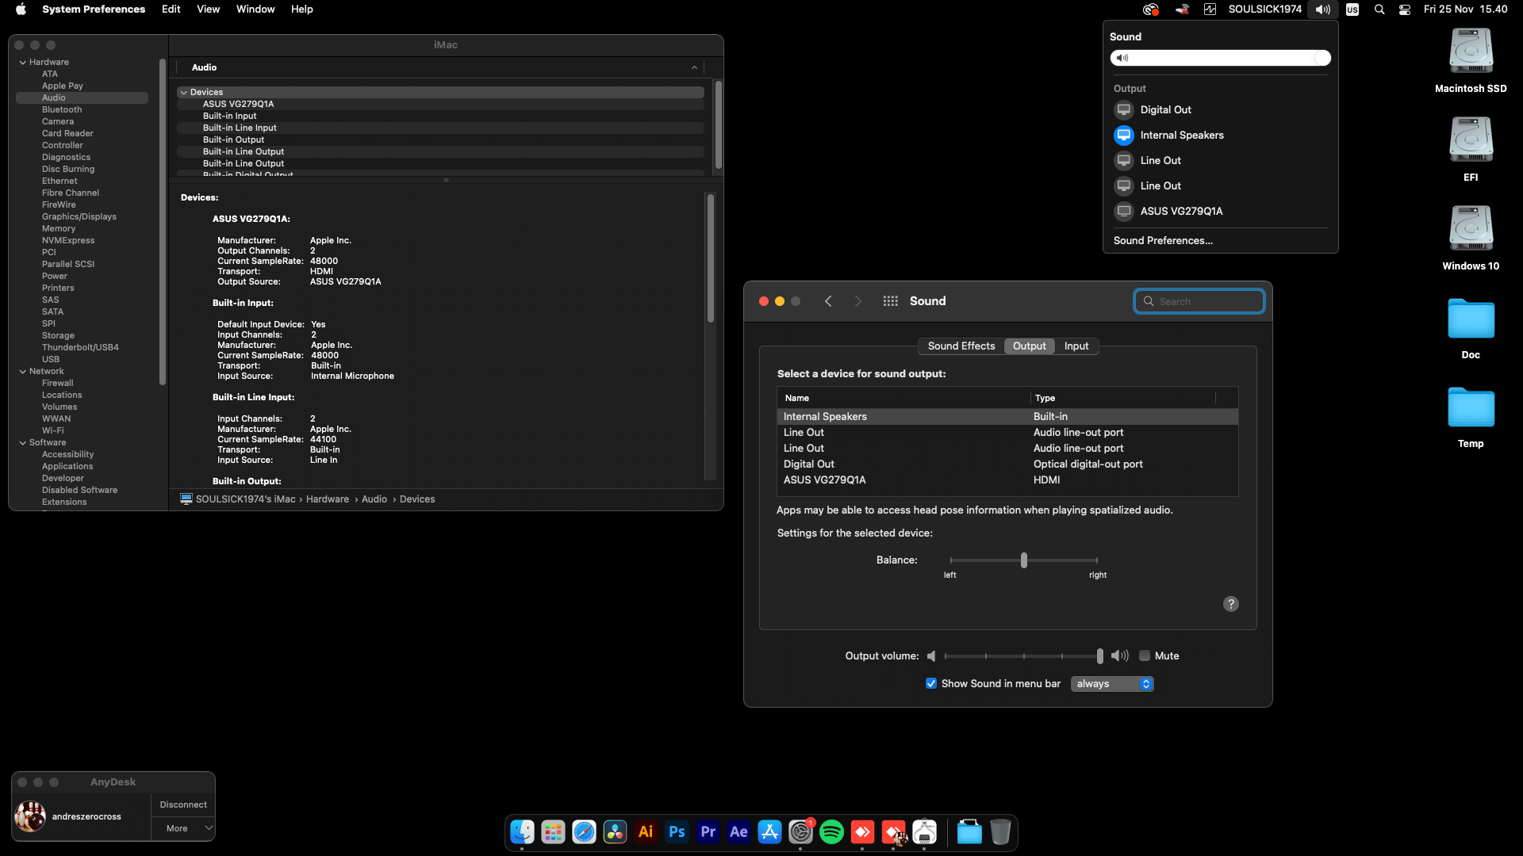Open After Effects dock icon
The width and height of the screenshot is (1523, 856).
click(738, 831)
